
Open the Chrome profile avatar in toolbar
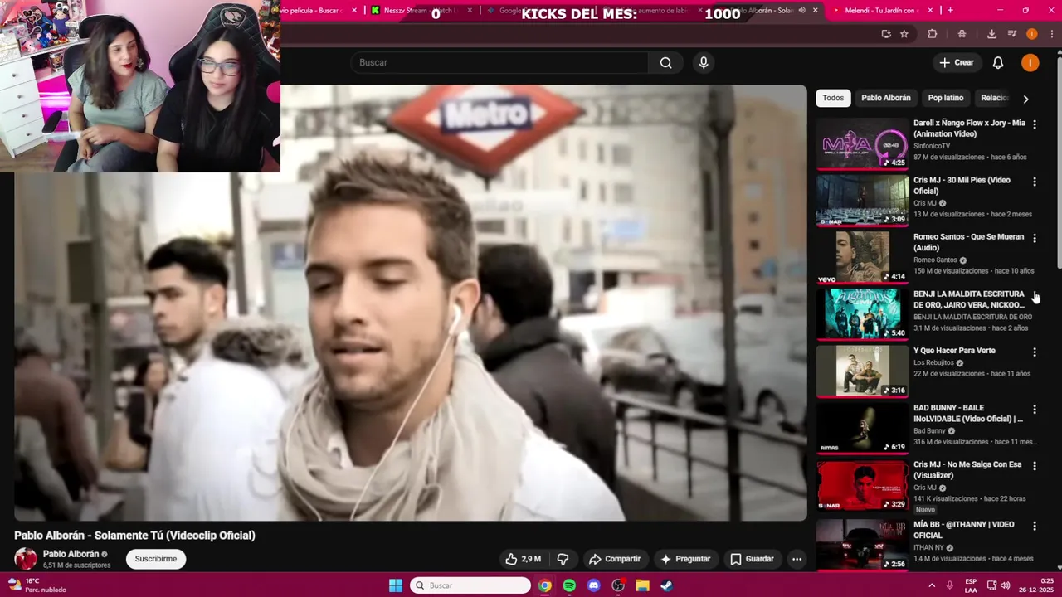point(1031,34)
